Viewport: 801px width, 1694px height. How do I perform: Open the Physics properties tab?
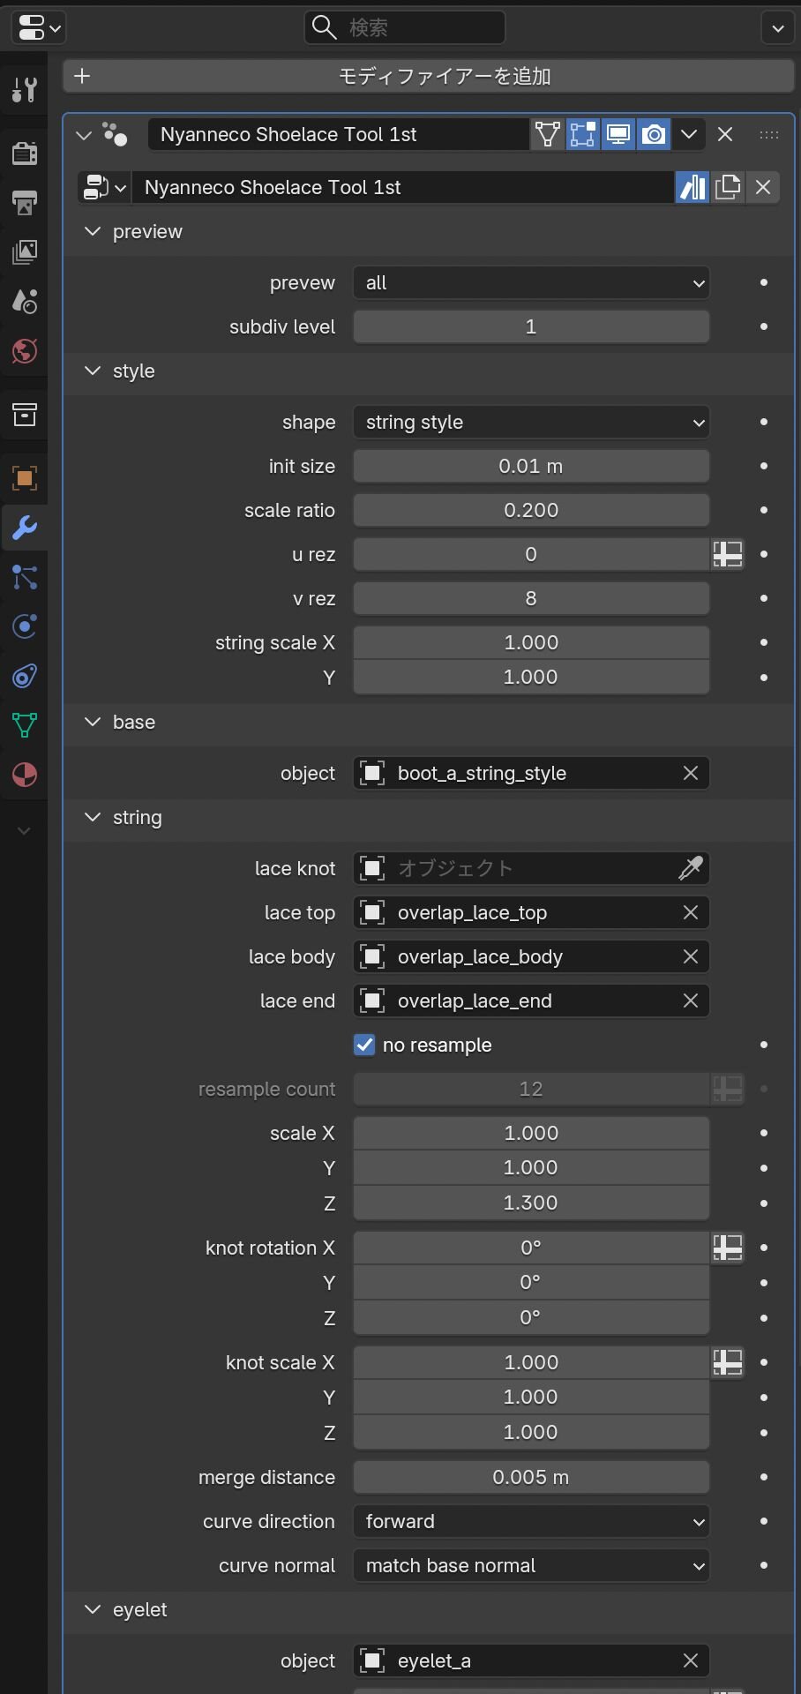24,626
